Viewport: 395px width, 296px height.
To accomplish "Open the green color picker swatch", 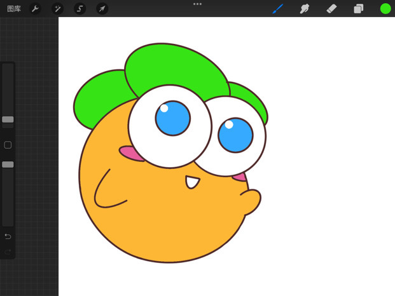I will [385, 9].
